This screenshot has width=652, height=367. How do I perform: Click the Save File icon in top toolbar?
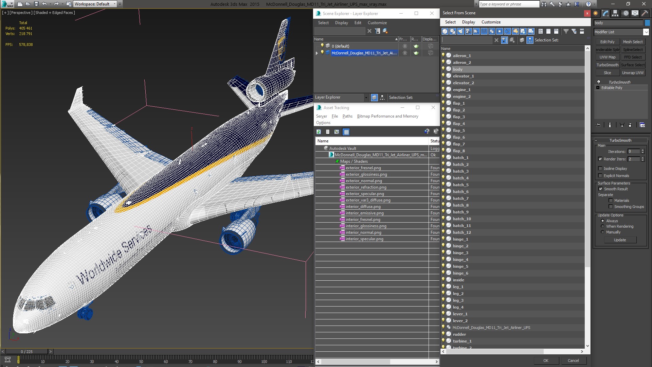[36, 4]
